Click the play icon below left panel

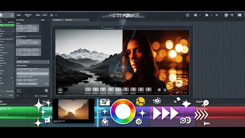(36, 96)
